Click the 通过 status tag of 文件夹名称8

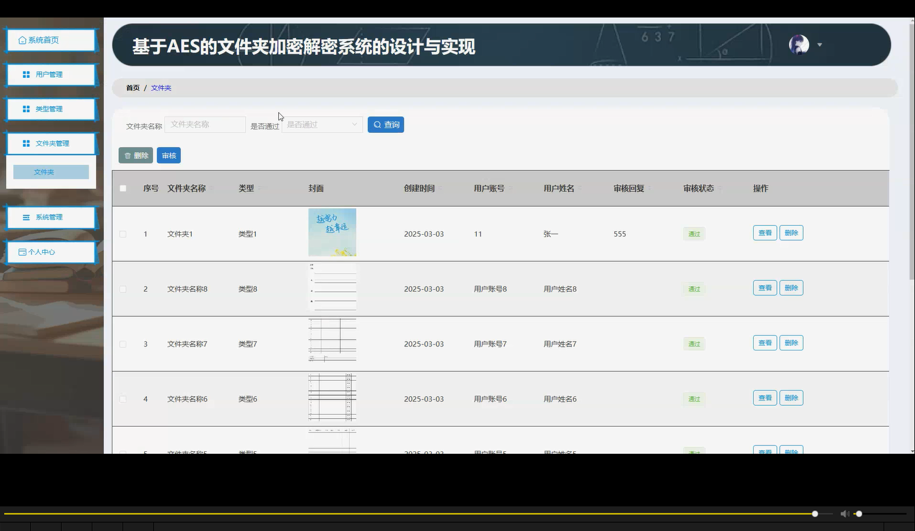694,289
